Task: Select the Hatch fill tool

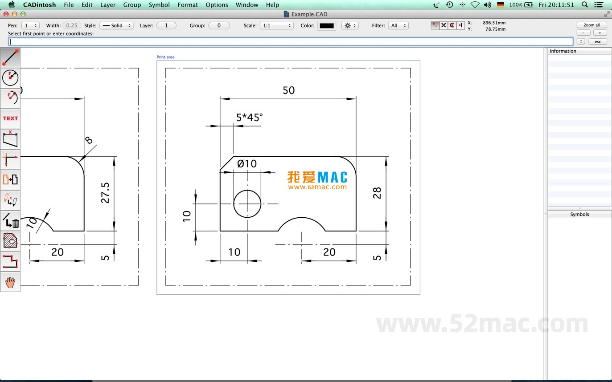Action: 10,240
